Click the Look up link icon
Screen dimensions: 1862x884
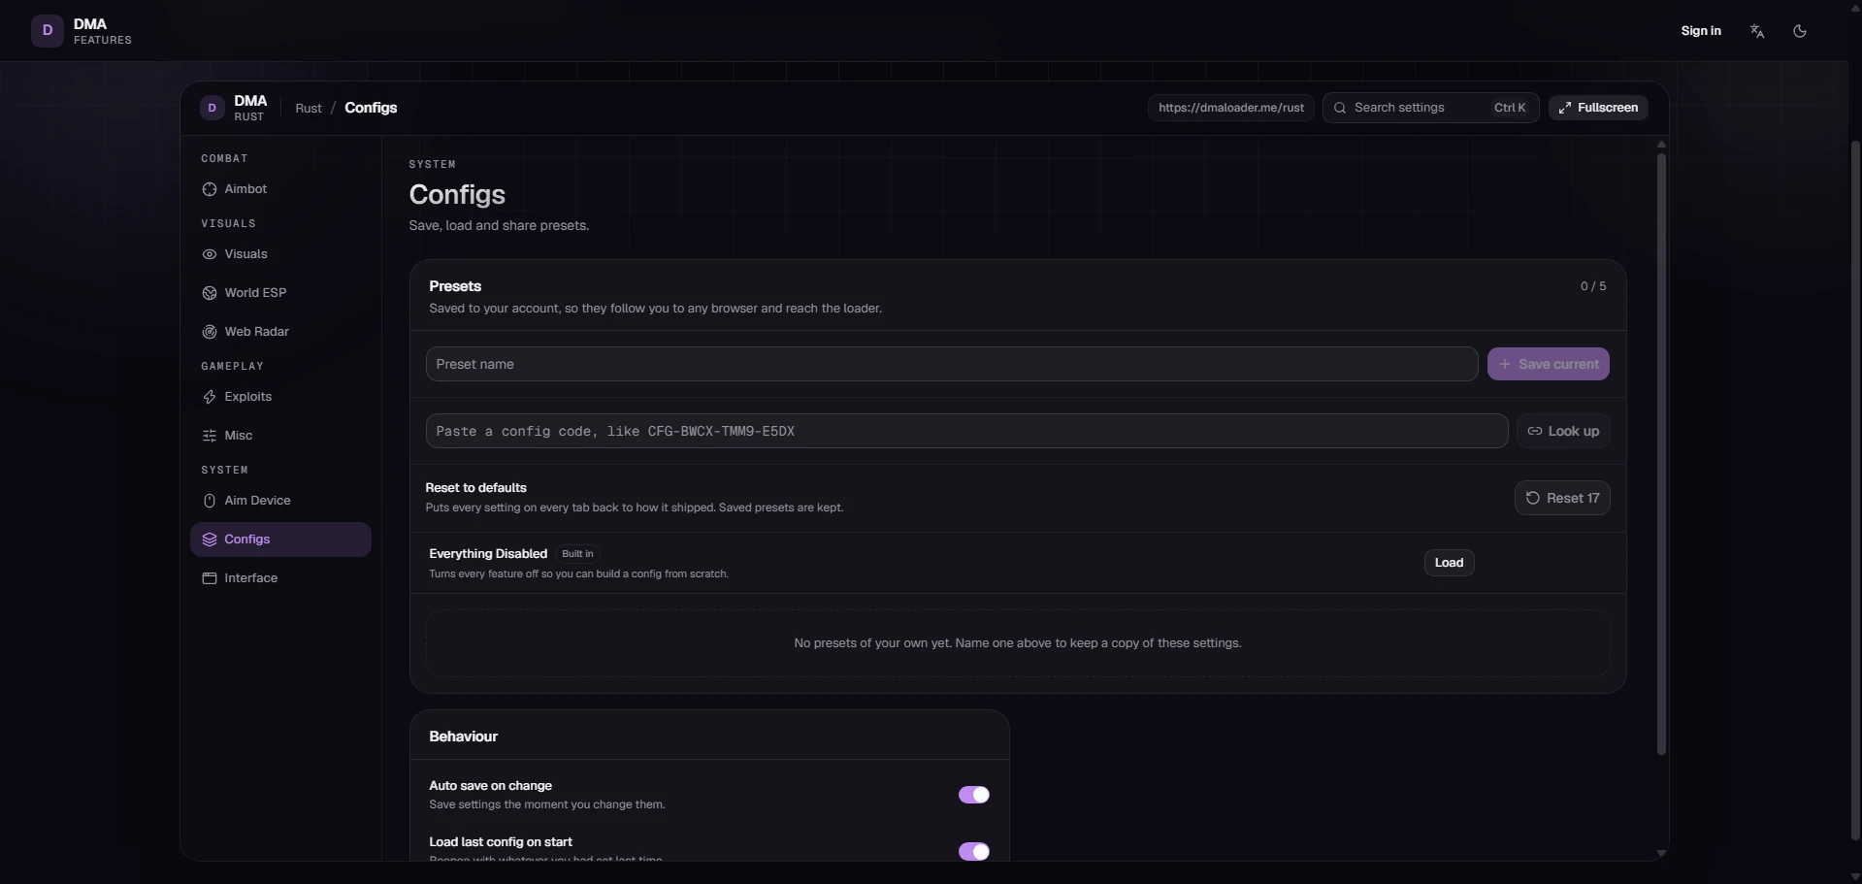click(x=1535, y=431)
